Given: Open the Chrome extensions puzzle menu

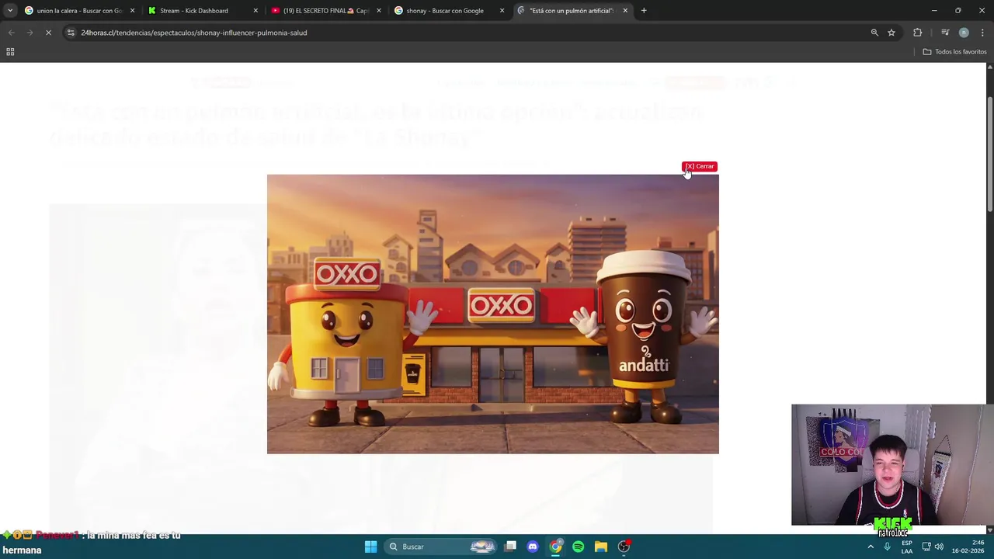Looking at the screenshot, I should point(918,33).
